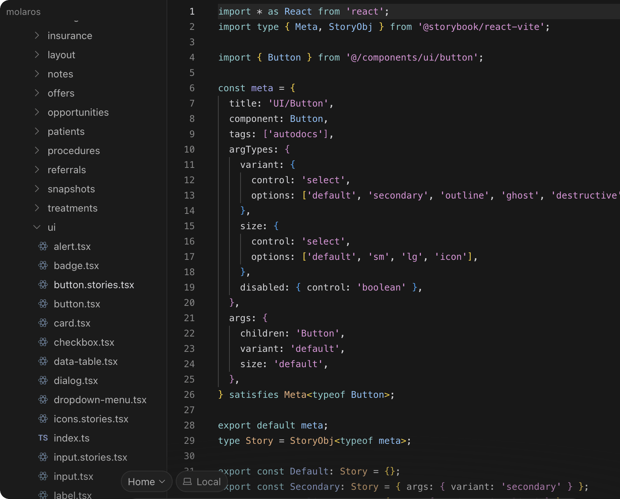Click the React icon beside alert.tsx

(x=43, y=246)
